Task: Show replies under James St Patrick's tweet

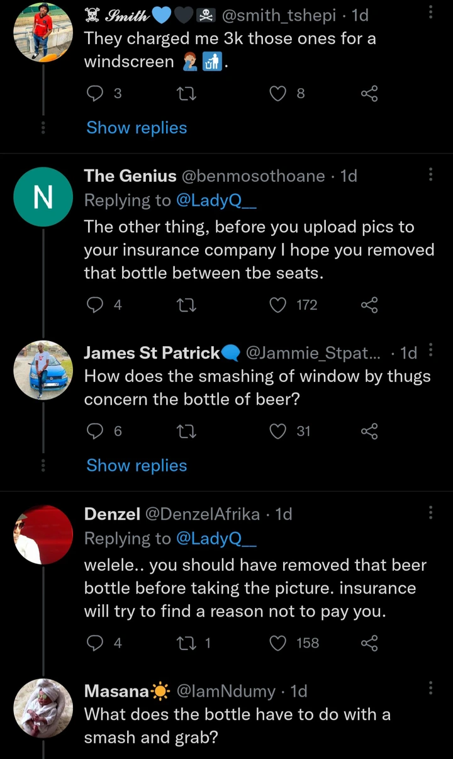Action: point(137,466)
